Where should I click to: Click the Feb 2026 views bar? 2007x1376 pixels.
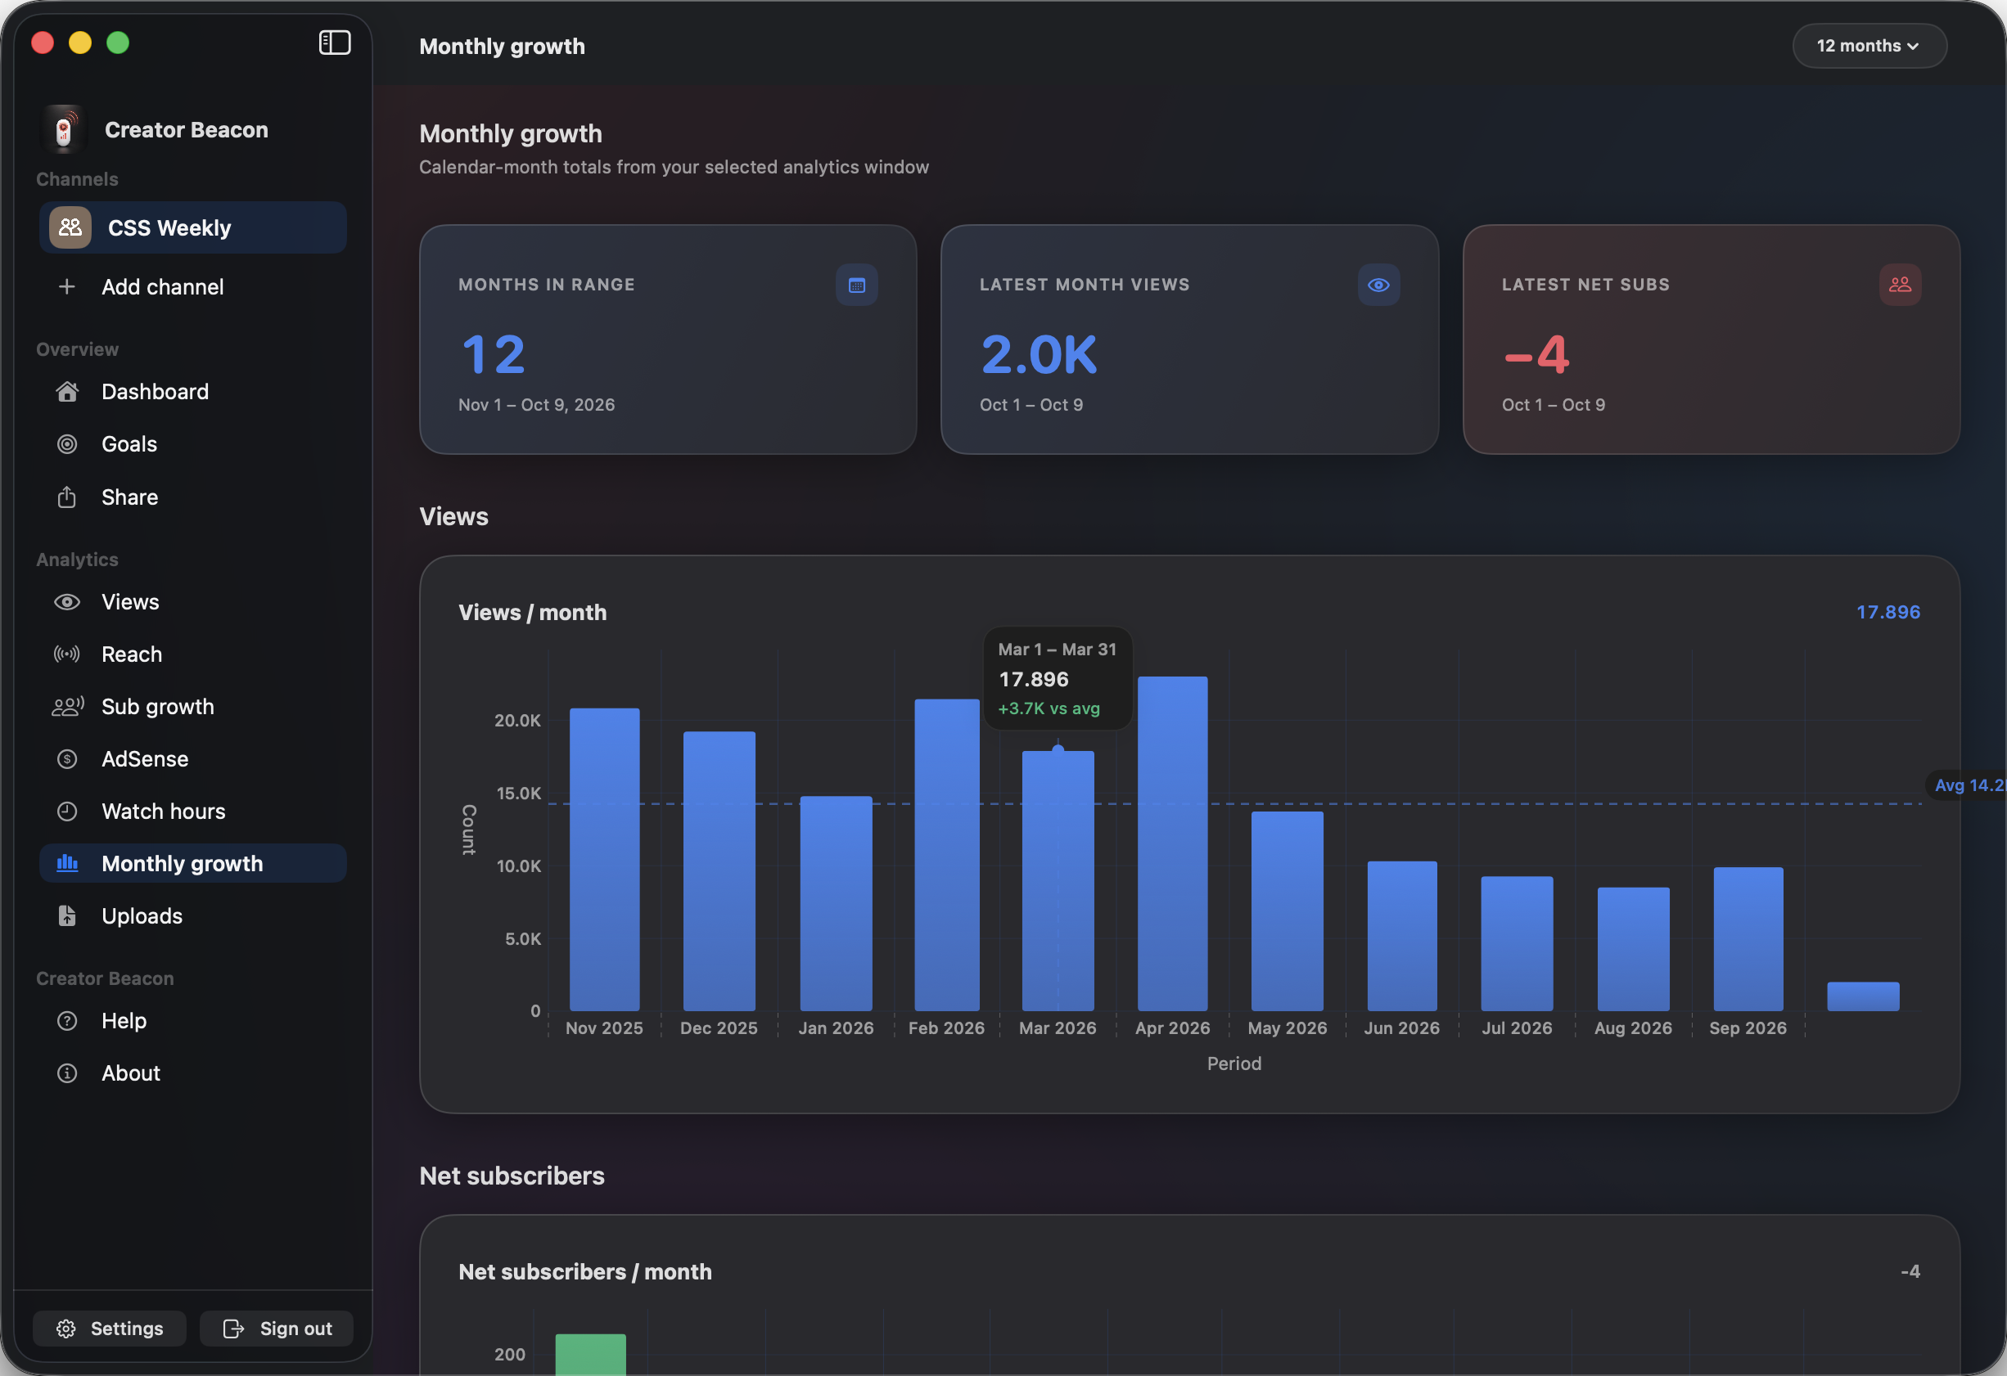[x=946, y=855]
